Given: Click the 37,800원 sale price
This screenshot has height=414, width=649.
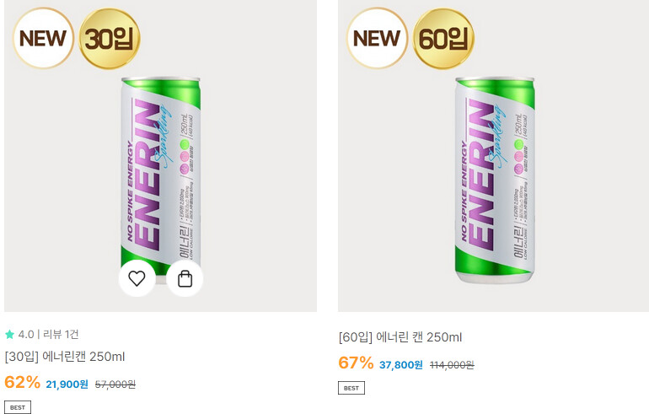Looking at the screenshot, I should pyautogui.click(x=401, y=365).
